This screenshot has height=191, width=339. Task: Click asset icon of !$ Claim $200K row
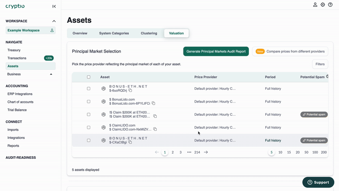tap(103, 114)
